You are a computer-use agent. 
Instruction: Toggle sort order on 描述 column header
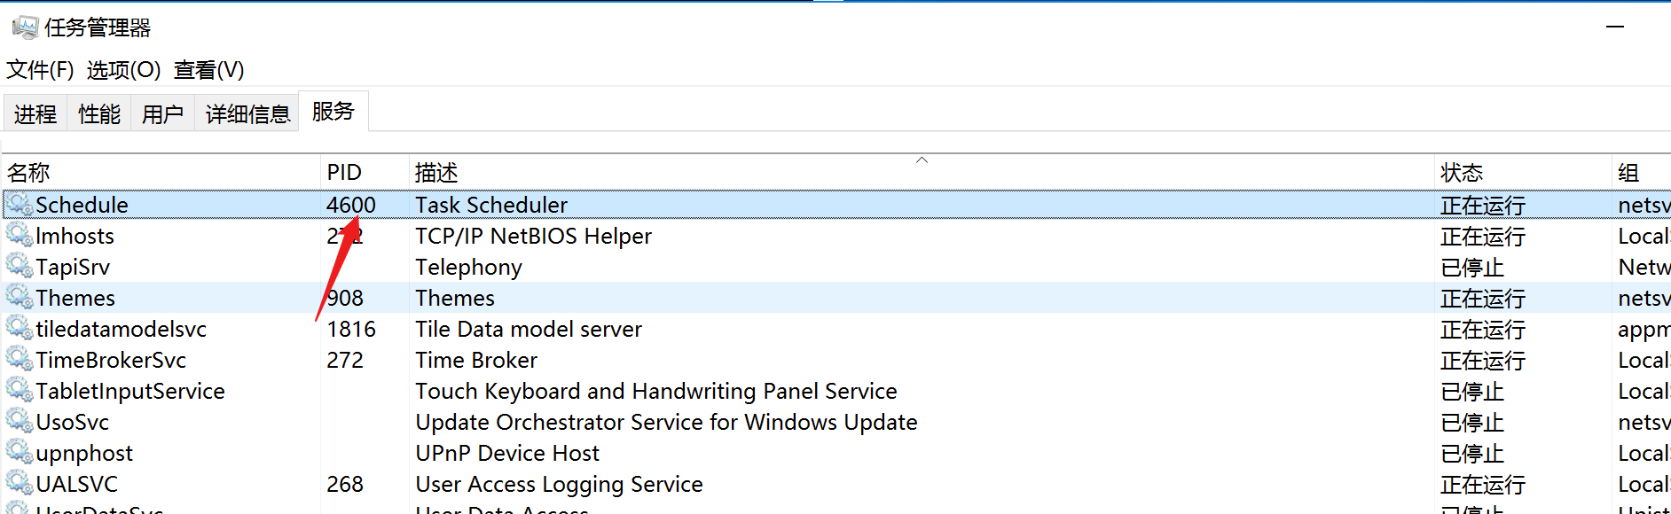436,173
